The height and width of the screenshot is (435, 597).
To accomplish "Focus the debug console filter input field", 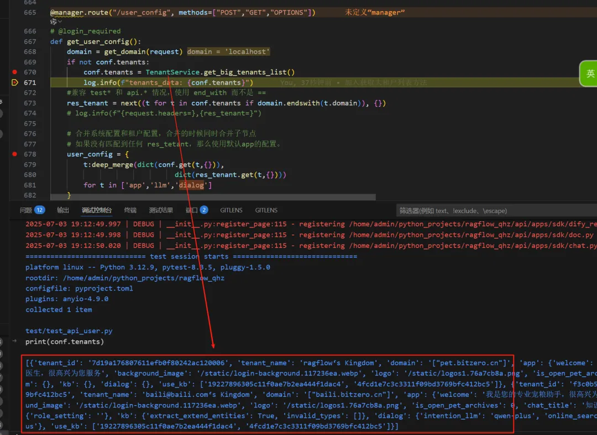I will (x=496, y=210).
